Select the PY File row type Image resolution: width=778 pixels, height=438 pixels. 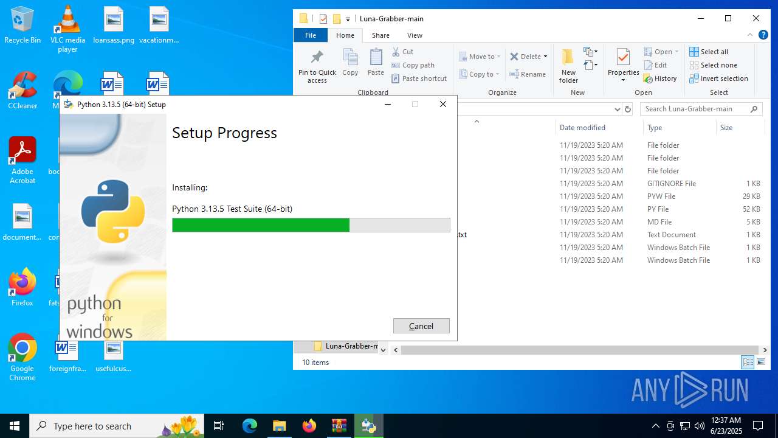click(x=658, y=209)
